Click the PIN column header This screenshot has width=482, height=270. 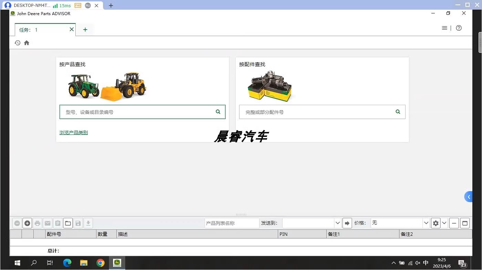click(x=302, y=234)
